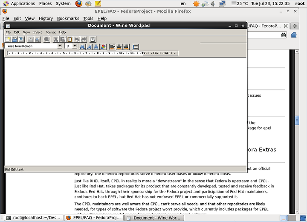Expand the Times New Roman font dropdown

coord(60,46)
